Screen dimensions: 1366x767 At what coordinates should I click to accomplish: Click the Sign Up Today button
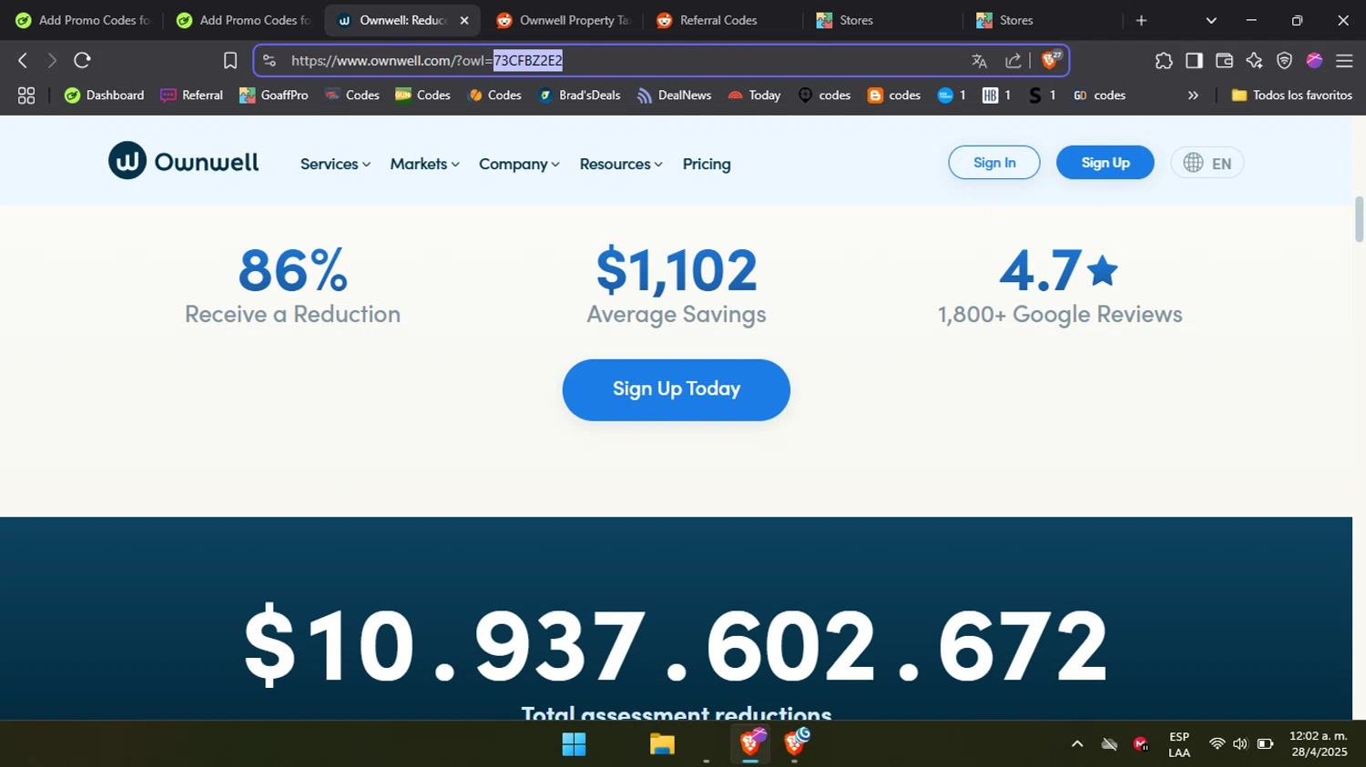(x=676, y=389)
